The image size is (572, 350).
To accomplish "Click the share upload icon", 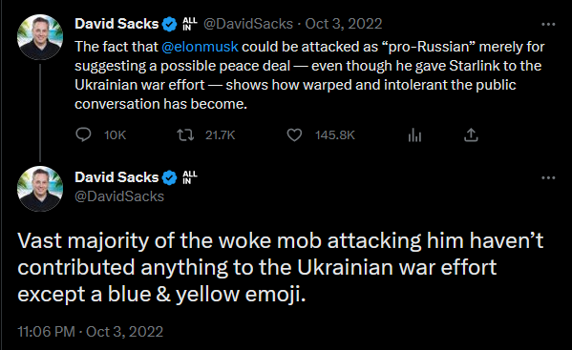I will [471, 134].
